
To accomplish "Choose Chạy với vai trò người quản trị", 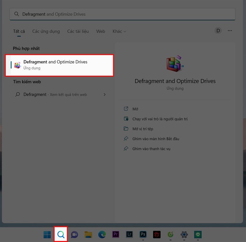I will click(160, 119).
